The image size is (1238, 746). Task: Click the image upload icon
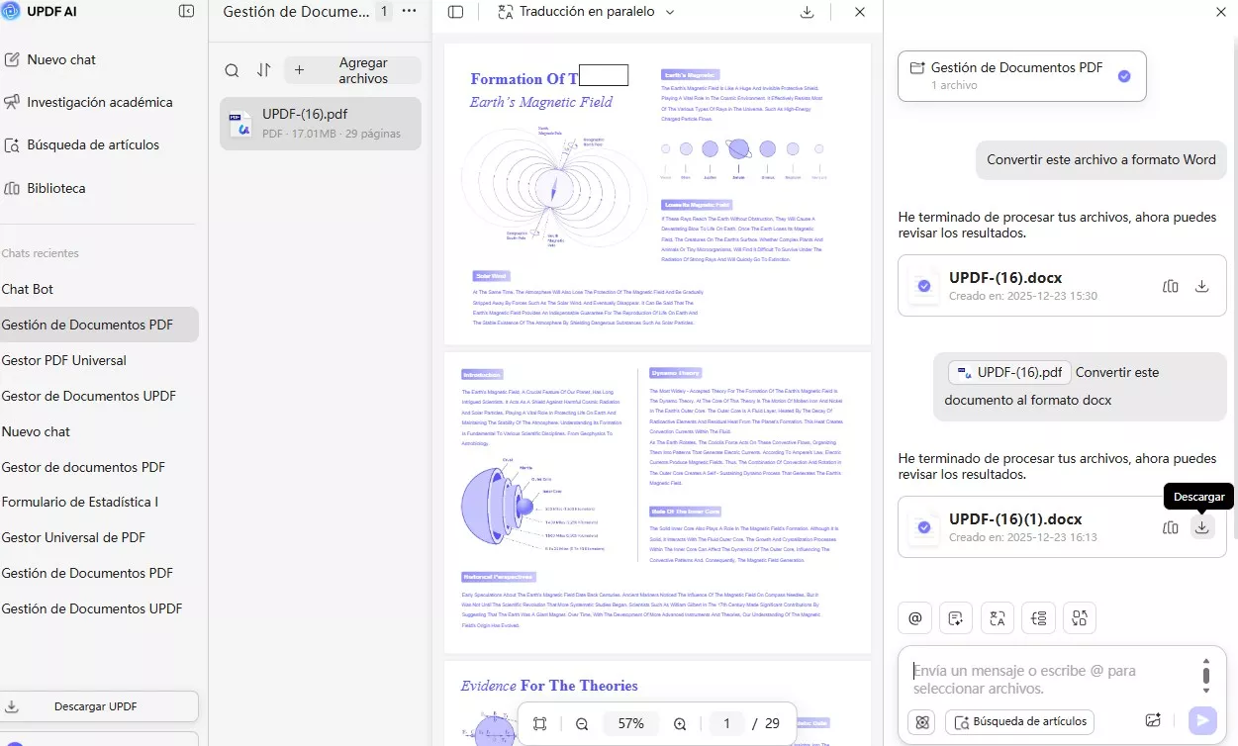pyautogui.click(x=1153, y=721)
